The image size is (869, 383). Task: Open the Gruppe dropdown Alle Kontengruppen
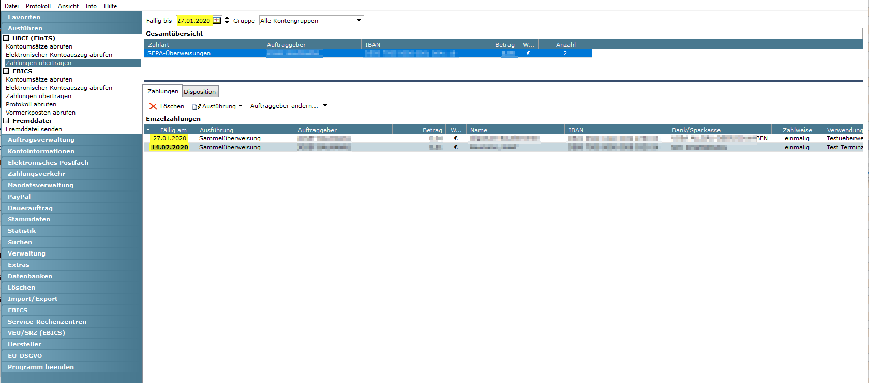311,21
